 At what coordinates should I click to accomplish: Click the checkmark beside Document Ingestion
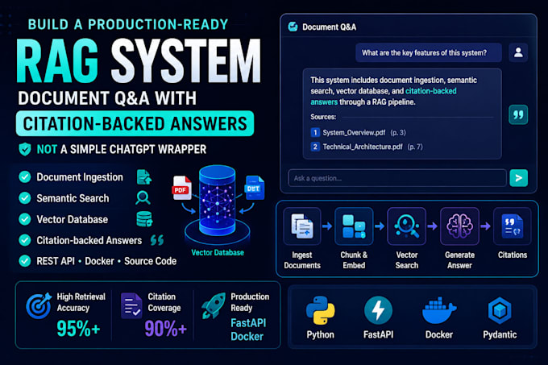[25, 177]
